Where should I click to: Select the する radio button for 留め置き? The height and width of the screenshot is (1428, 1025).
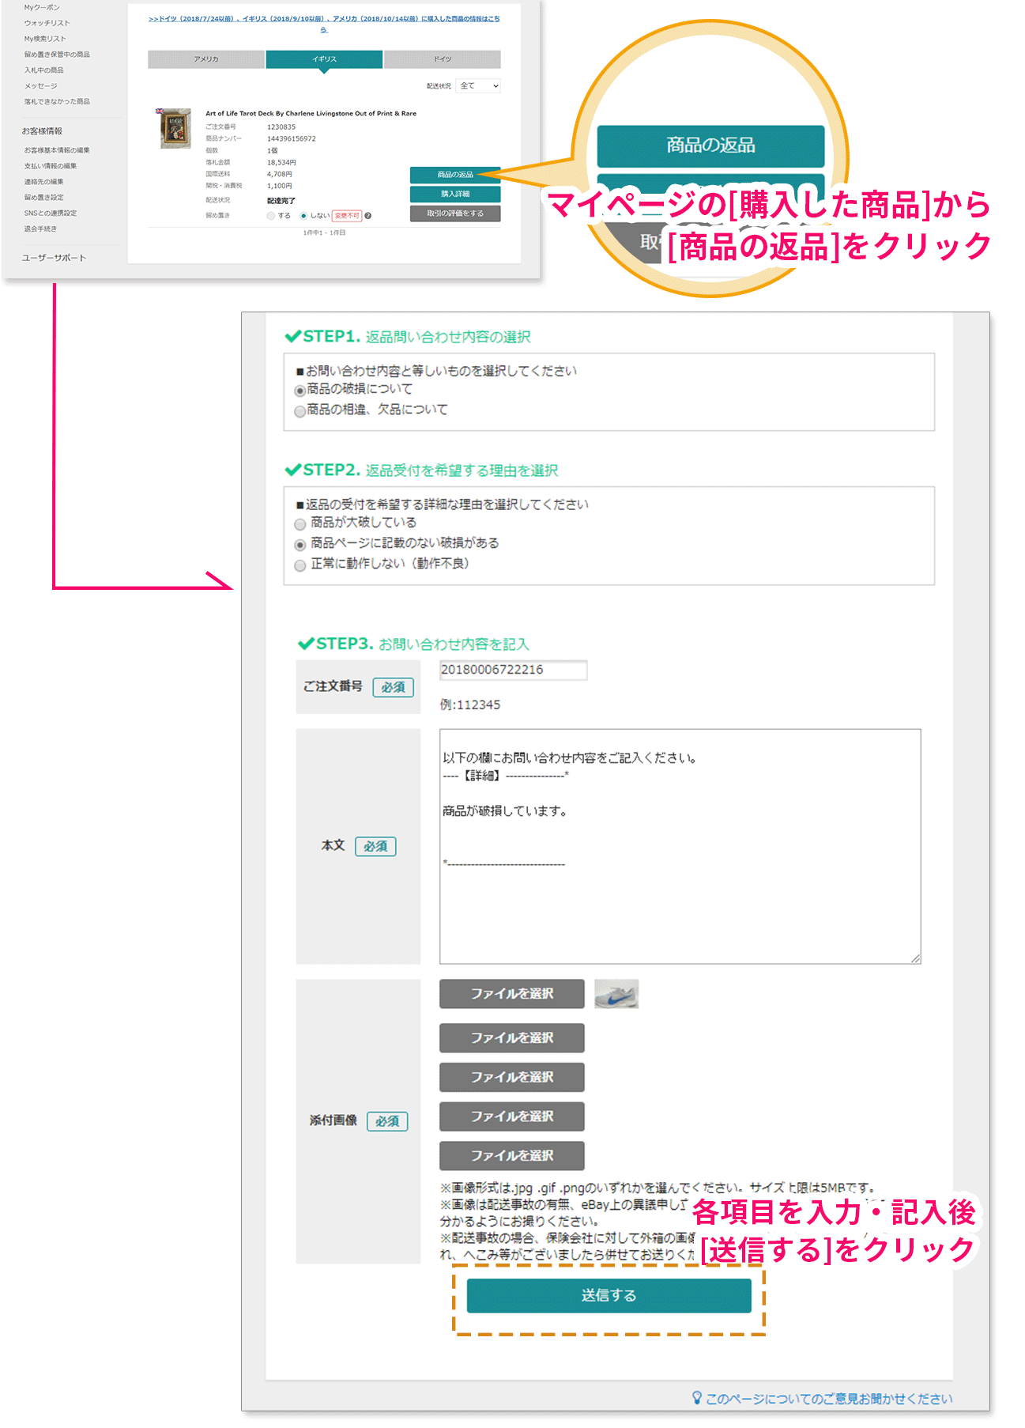[x=271, y=216]
